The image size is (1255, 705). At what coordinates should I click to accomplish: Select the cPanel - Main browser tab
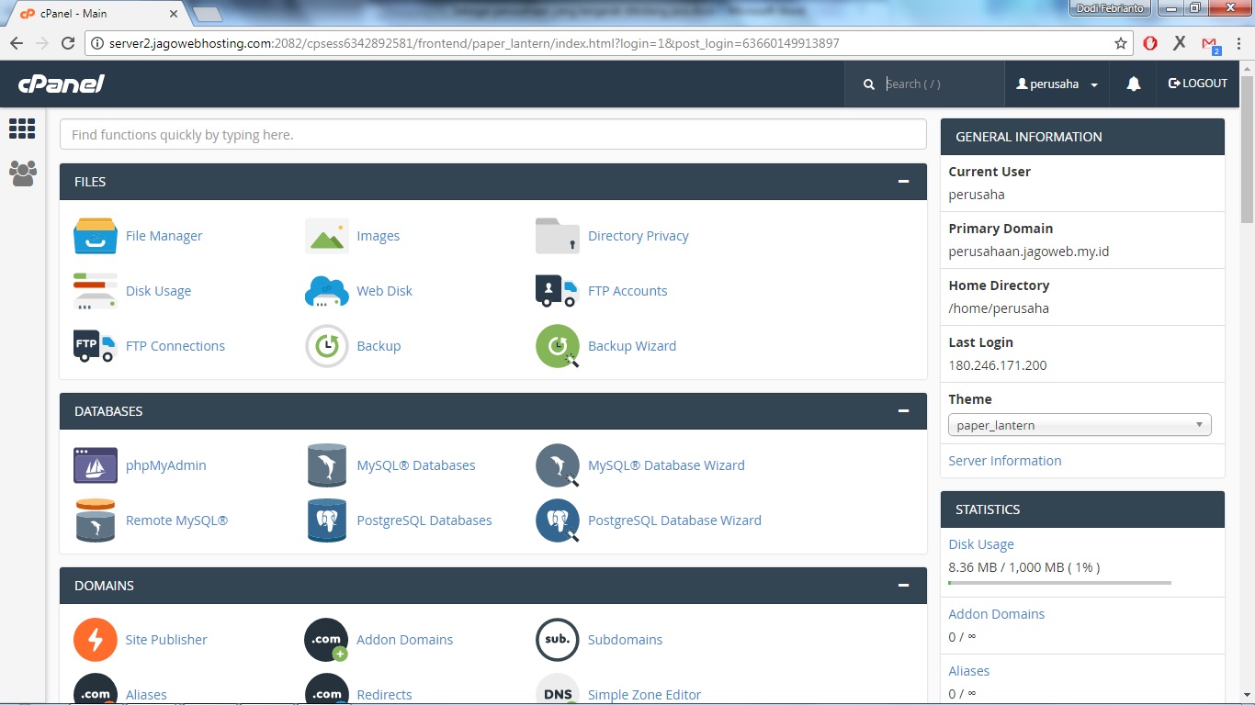pyautogui.click(x=98, y=14)
